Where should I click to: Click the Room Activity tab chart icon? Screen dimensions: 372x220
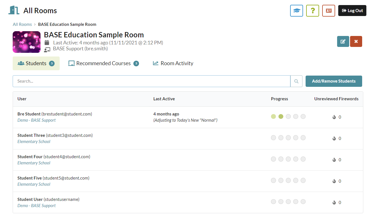(156, 63)
